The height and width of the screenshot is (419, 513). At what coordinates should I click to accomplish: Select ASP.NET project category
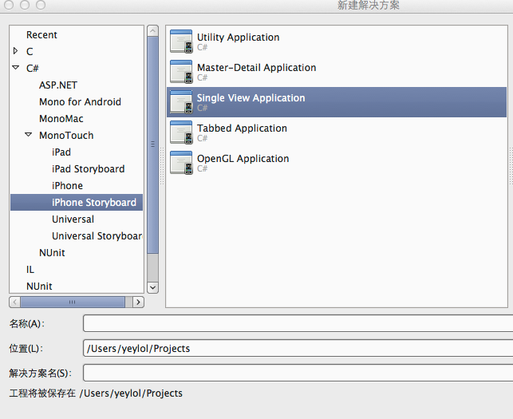(58, 85)
